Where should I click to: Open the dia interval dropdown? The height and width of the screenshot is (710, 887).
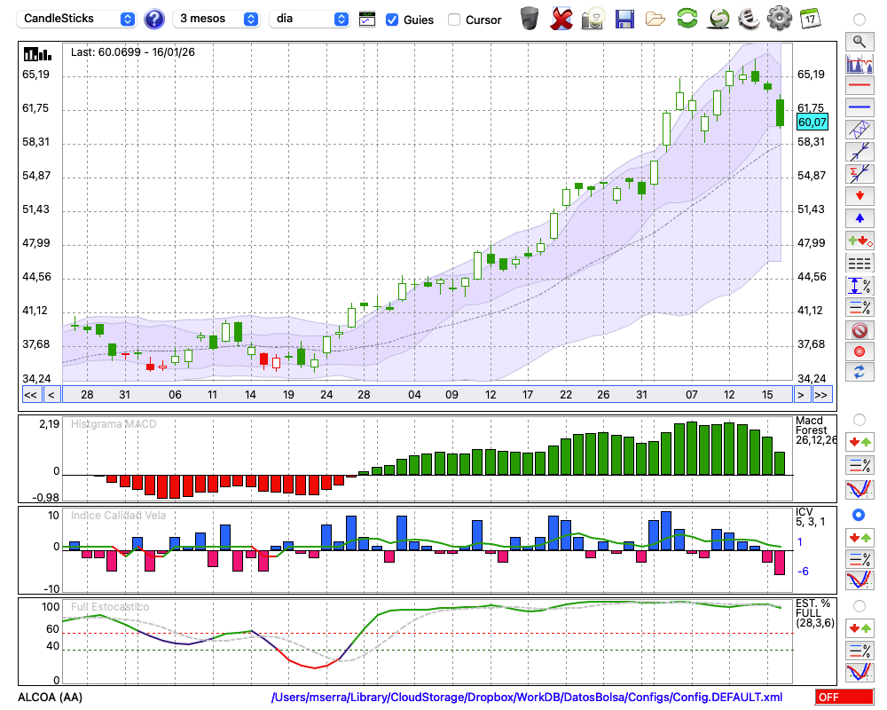pyautogui.click(x=309, y=19)
